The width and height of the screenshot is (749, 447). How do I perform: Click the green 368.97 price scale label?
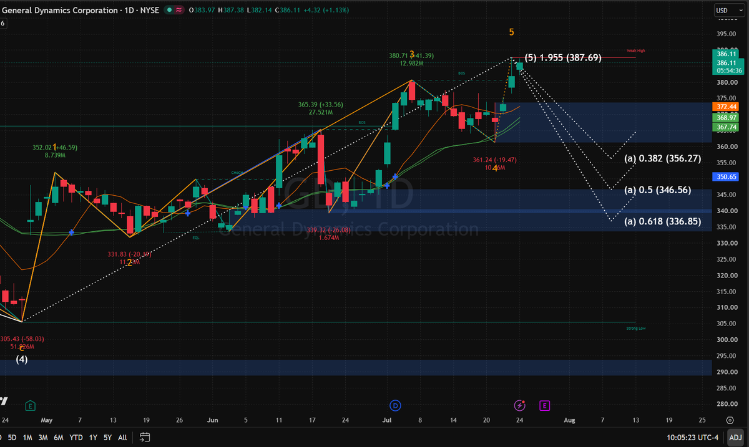pyautogui.click(x=725, y=117)
